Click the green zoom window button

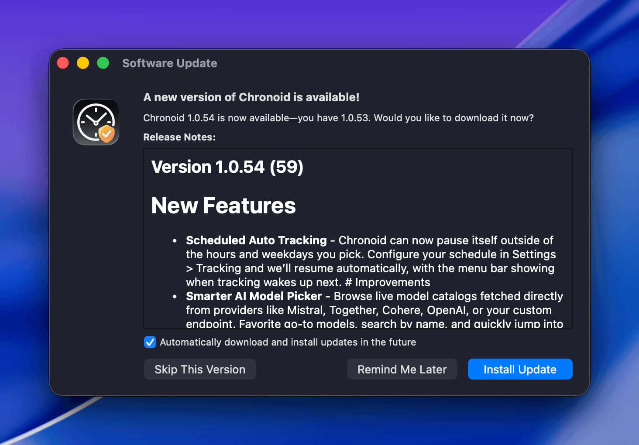(x=103, y=63)
